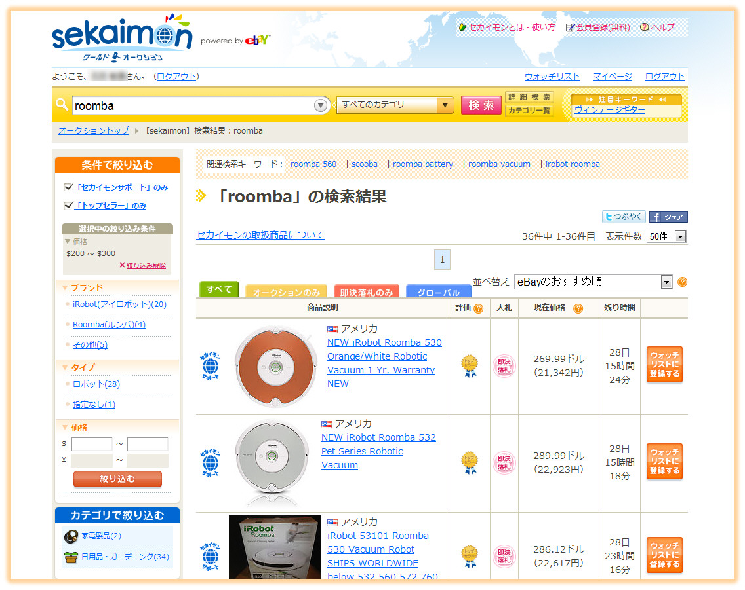Click related keyword scooba

coord(365,164)
